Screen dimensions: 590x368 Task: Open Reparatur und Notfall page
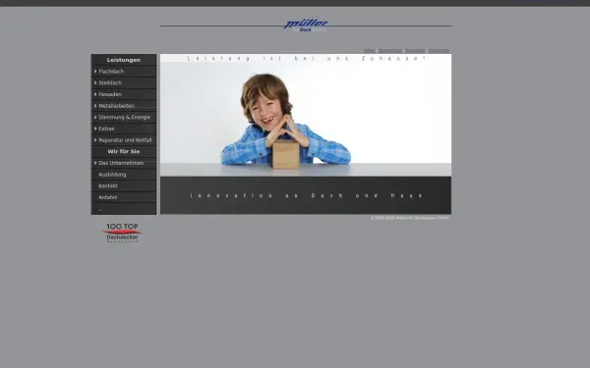124,140
